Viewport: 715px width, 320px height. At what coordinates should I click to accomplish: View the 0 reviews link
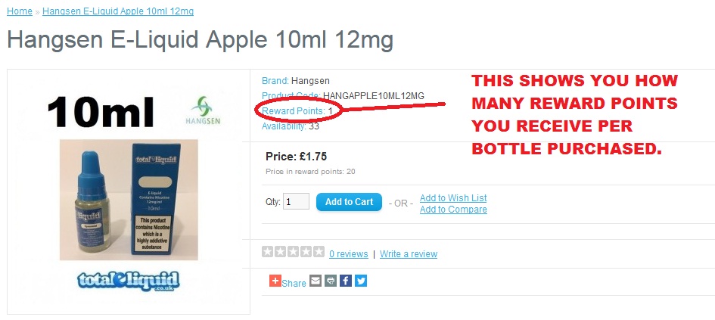point(349,254)
